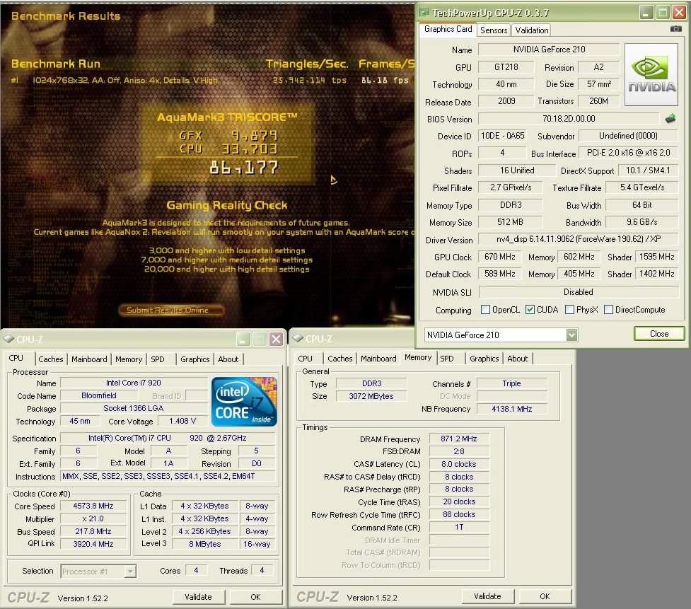Click AquaMark3 total score 86,177
The image size is (691, 609).
click(x=244, y=168)
